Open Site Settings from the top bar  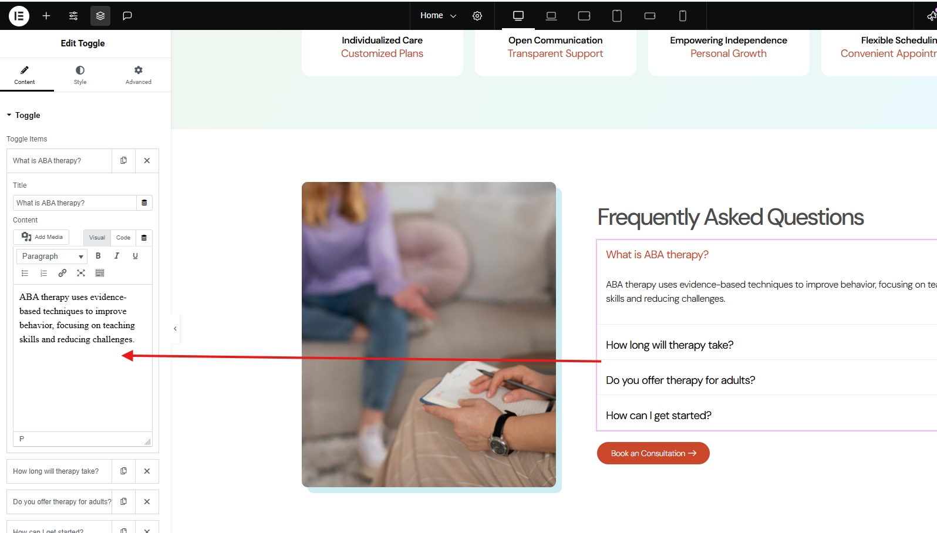[x=73, y=16]
